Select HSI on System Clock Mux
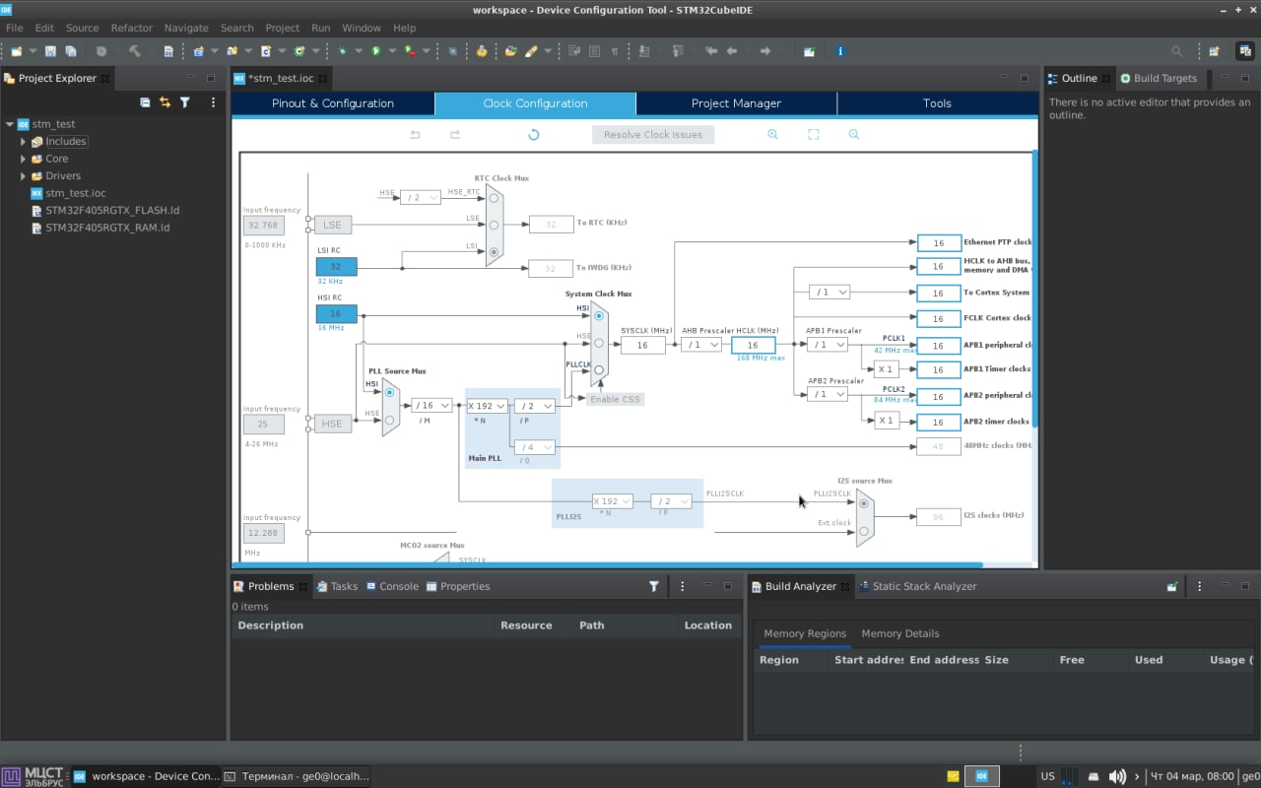1261x788 pixels. pos(599,315)
